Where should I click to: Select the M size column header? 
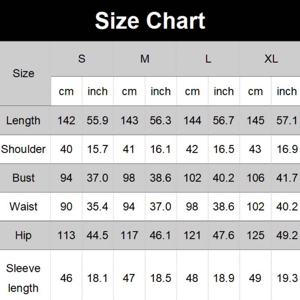tap(145, 59)
